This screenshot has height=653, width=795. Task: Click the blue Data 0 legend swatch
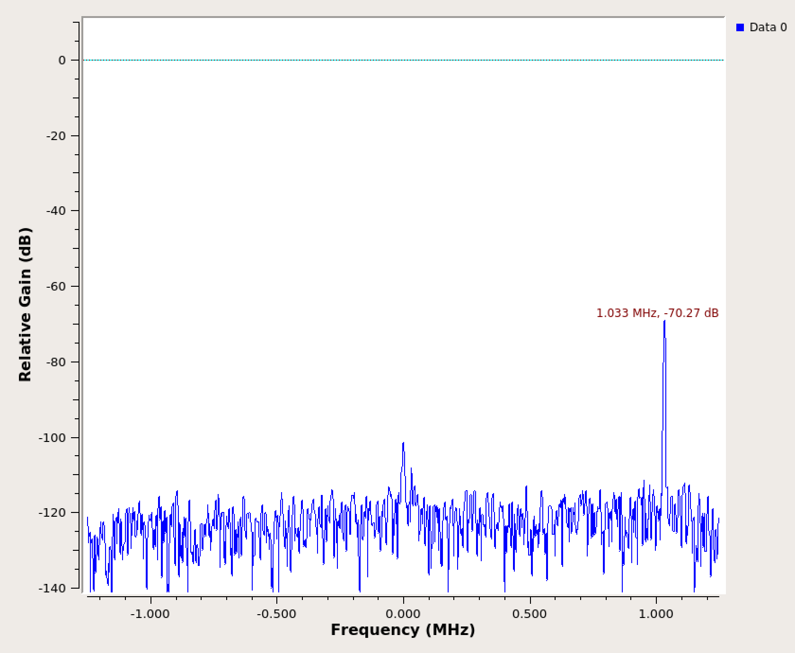click(740, 28)
